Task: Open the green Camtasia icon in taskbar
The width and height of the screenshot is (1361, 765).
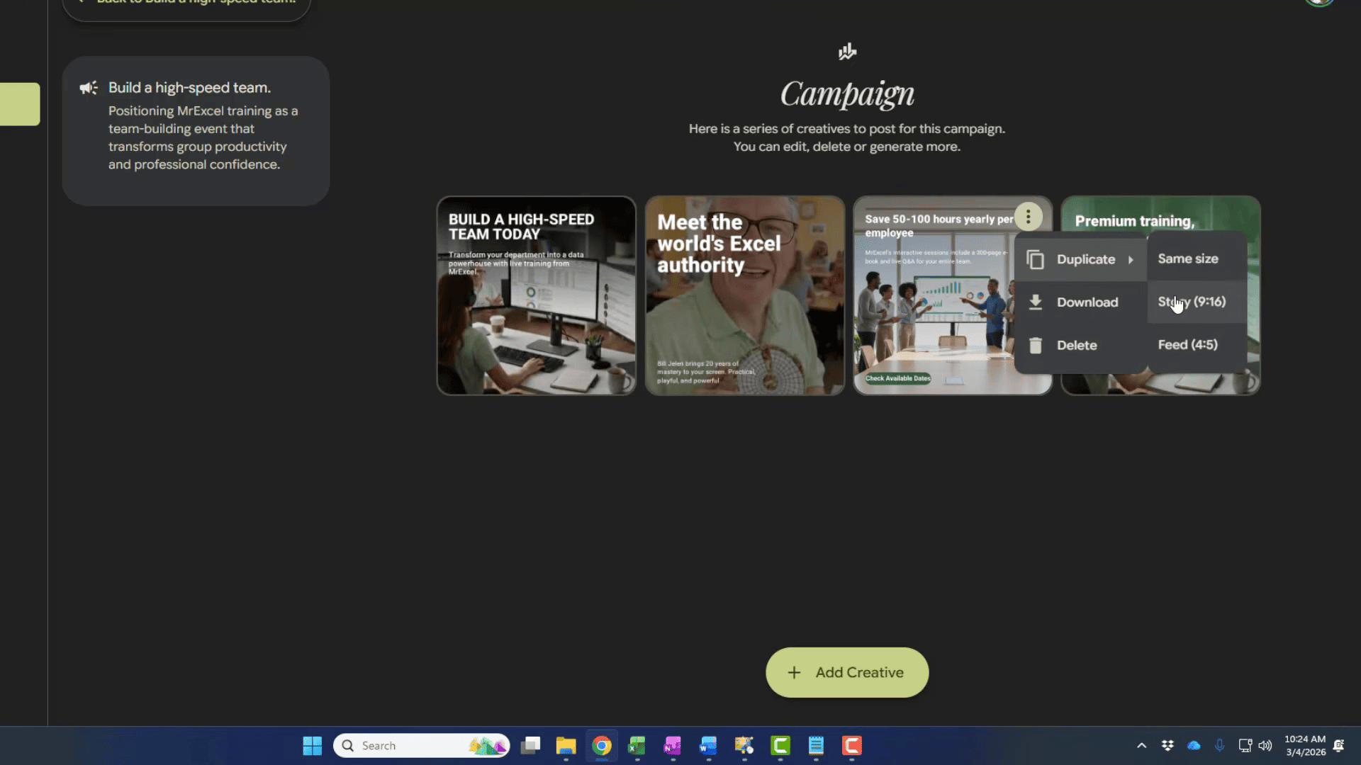Action: click(780, 746)
